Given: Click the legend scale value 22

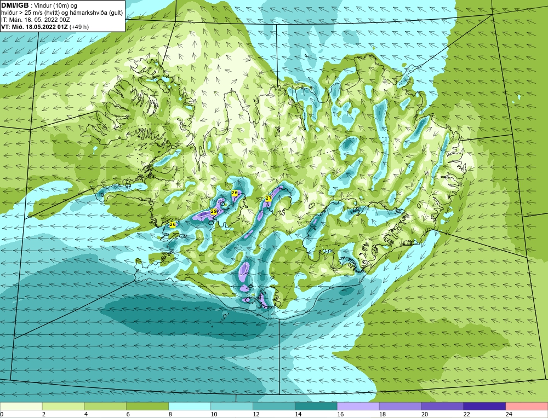Looking at the screenshot, I should pyautogui.click(x=466, y=415).
